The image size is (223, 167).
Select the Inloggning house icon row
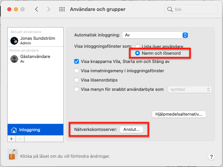pos(35,130)
